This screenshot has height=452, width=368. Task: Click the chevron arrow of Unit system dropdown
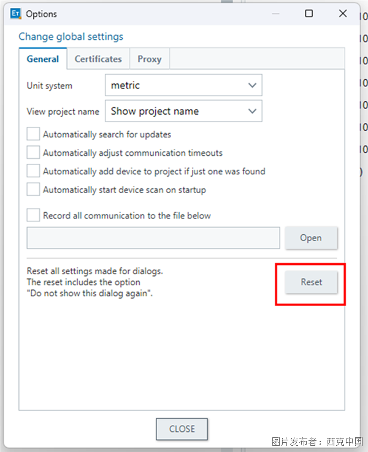tap(252, 85)
